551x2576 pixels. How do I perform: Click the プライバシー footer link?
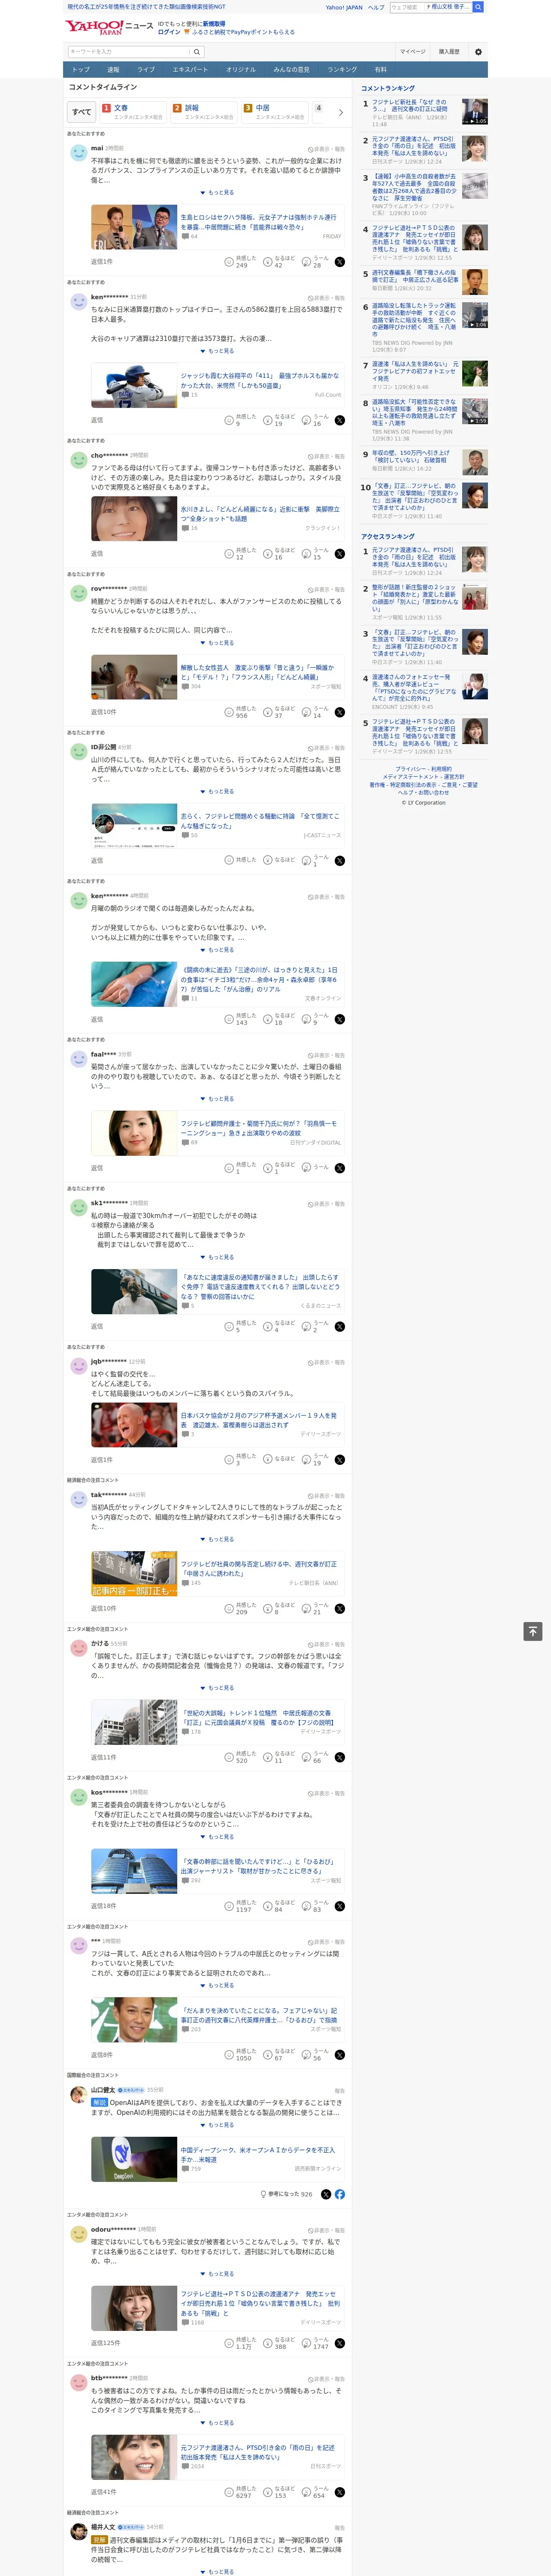coord(410,769)
